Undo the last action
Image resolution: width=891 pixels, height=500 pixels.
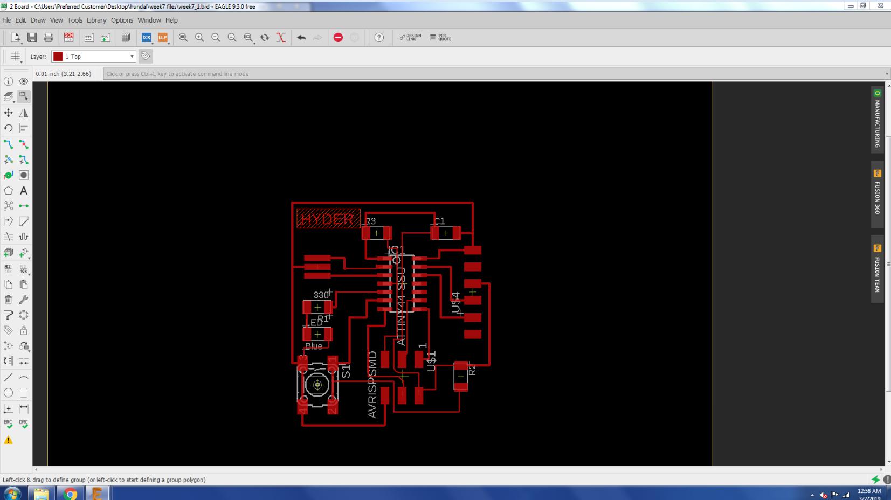tap(302, 38)
